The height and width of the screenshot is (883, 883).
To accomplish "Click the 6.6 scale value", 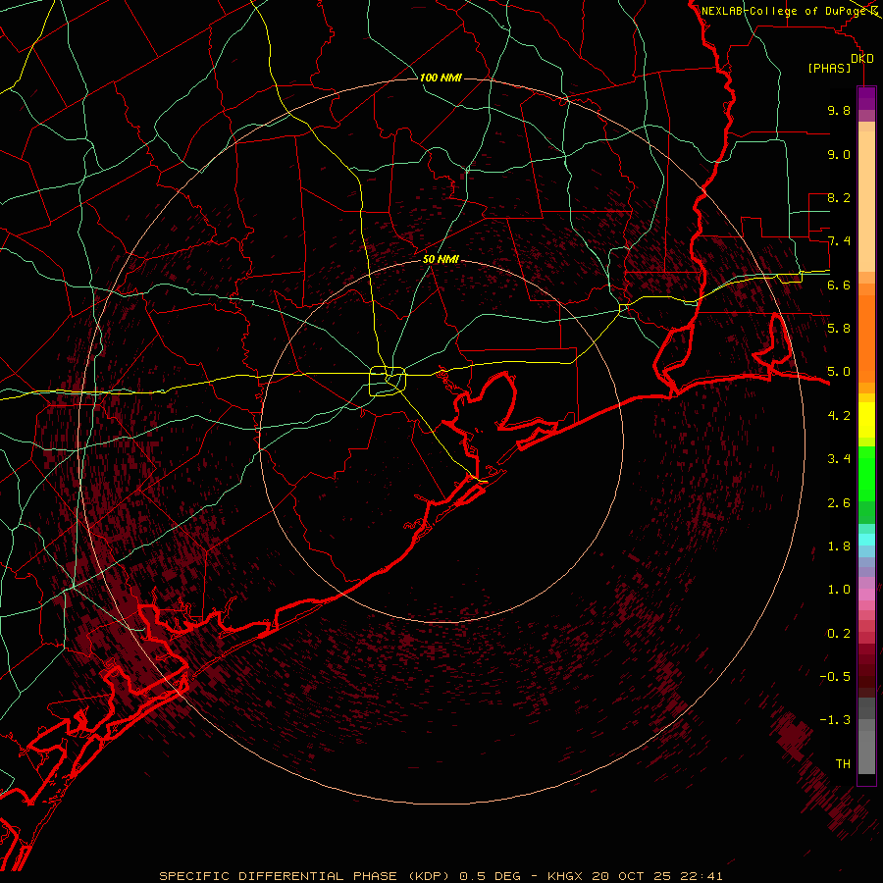I will click(x=839, y=285).
